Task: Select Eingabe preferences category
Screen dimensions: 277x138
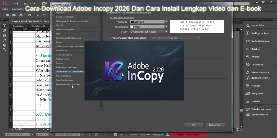Action: (77, 25)
